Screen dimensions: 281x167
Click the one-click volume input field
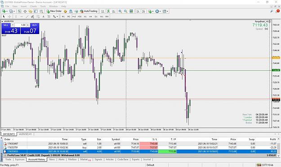point(20,25)
